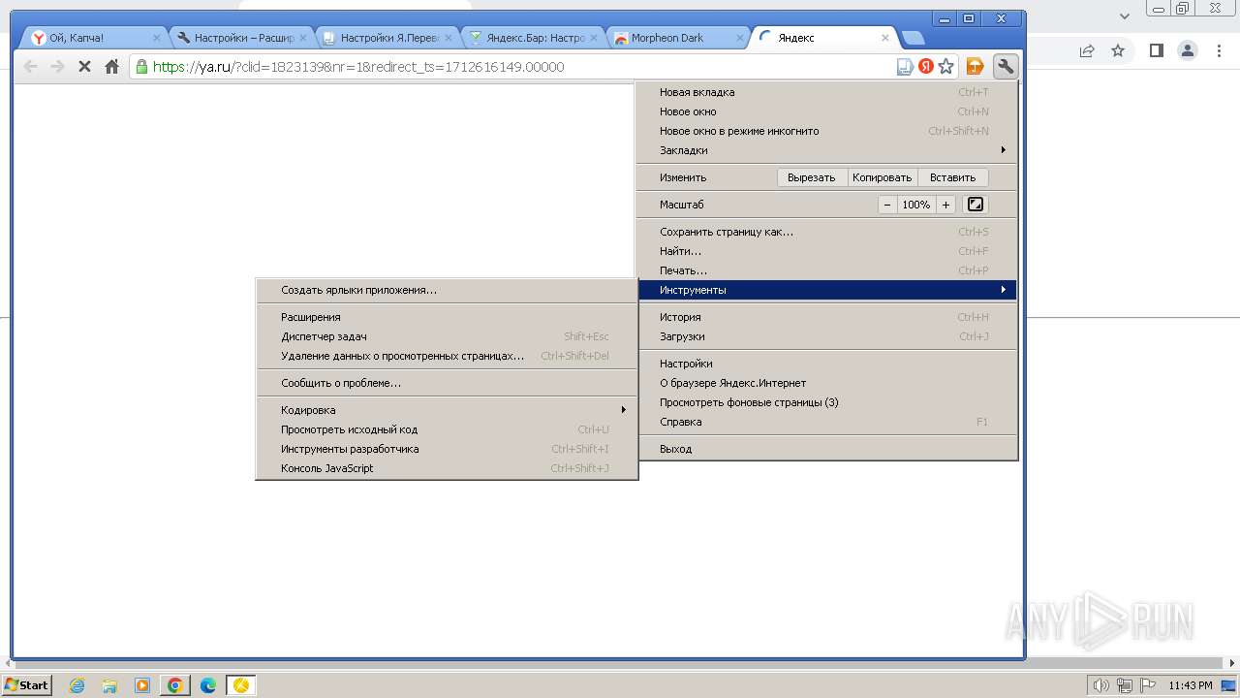Screen dimensions: 1240x698
Task: Open profile avatar in background Chrome window
Action: [1188, 50]
